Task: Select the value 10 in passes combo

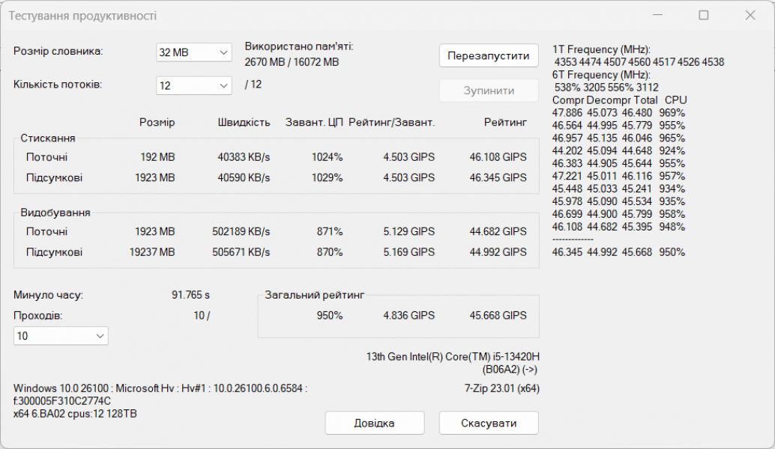Action: point(45,335)
